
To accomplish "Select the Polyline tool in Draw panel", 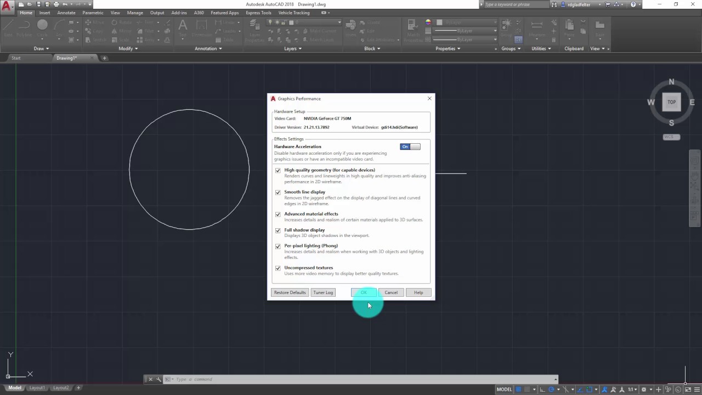I will point(24,27).
